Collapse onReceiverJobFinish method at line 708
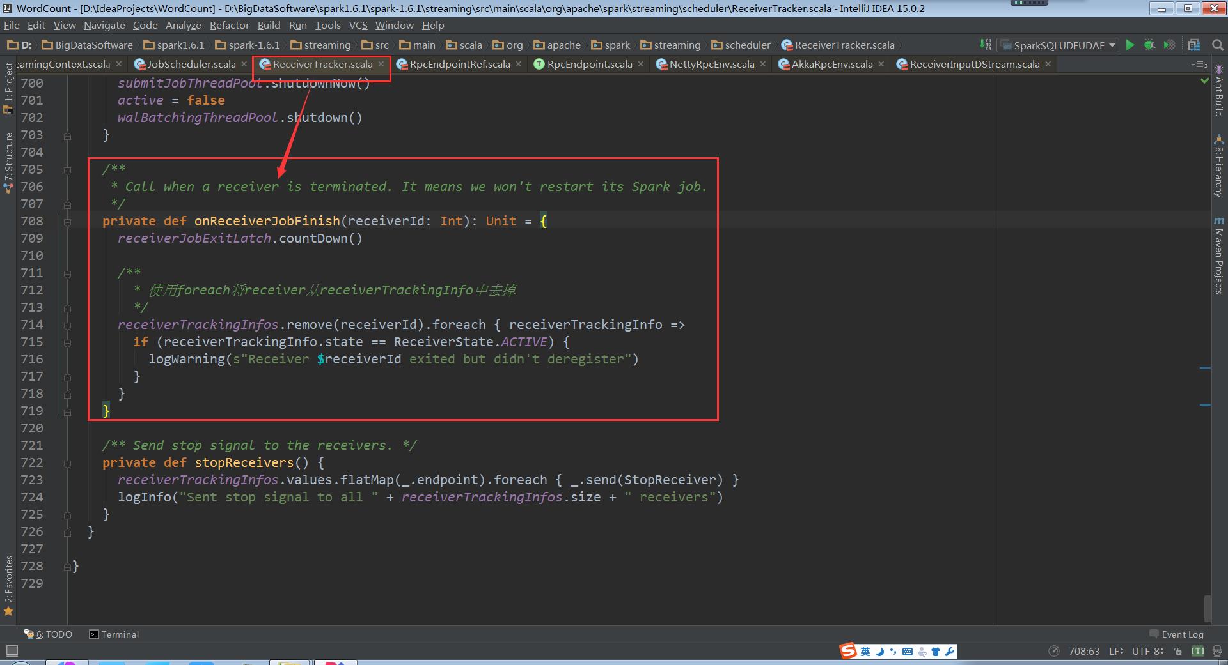This screenshot has height=665, width=1228. (67, 221)
